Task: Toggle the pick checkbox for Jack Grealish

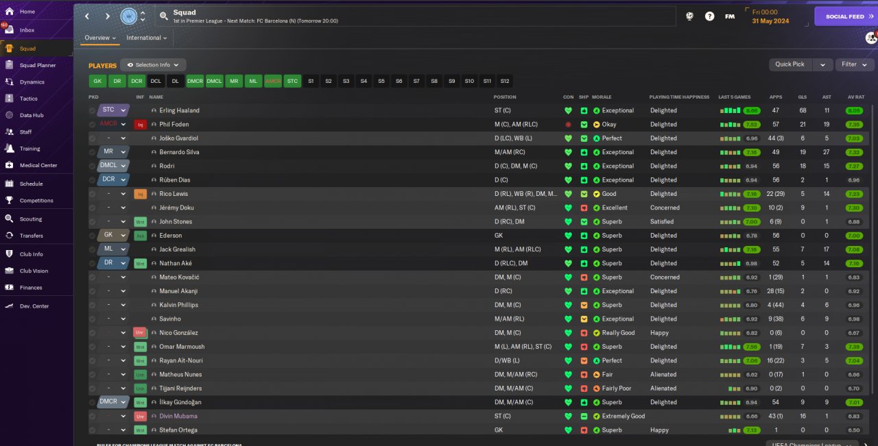Action: [93, 249]
